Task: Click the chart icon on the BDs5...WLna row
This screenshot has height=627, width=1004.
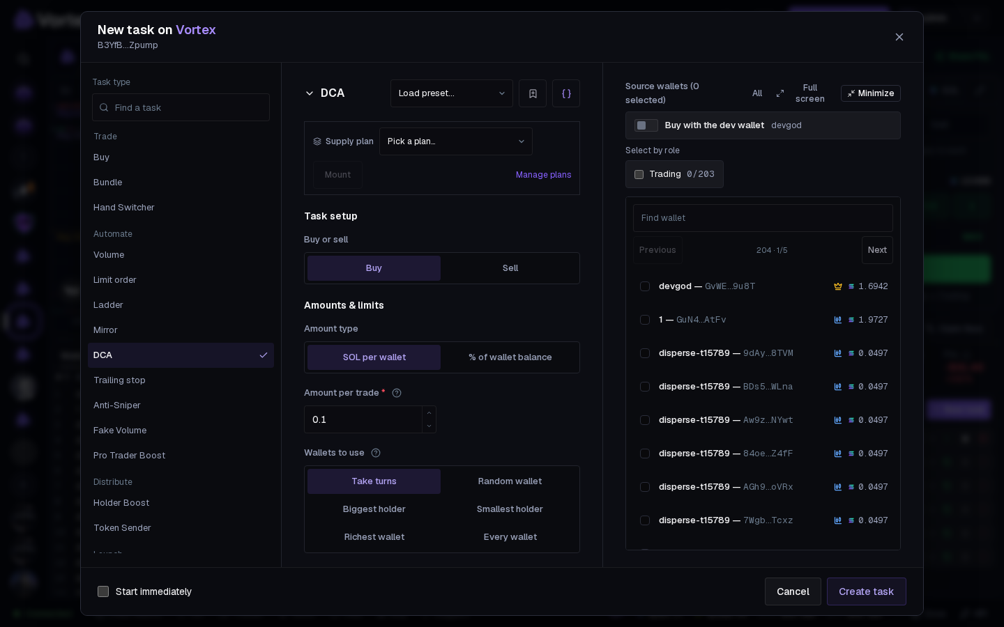Action: coord(838,387)
